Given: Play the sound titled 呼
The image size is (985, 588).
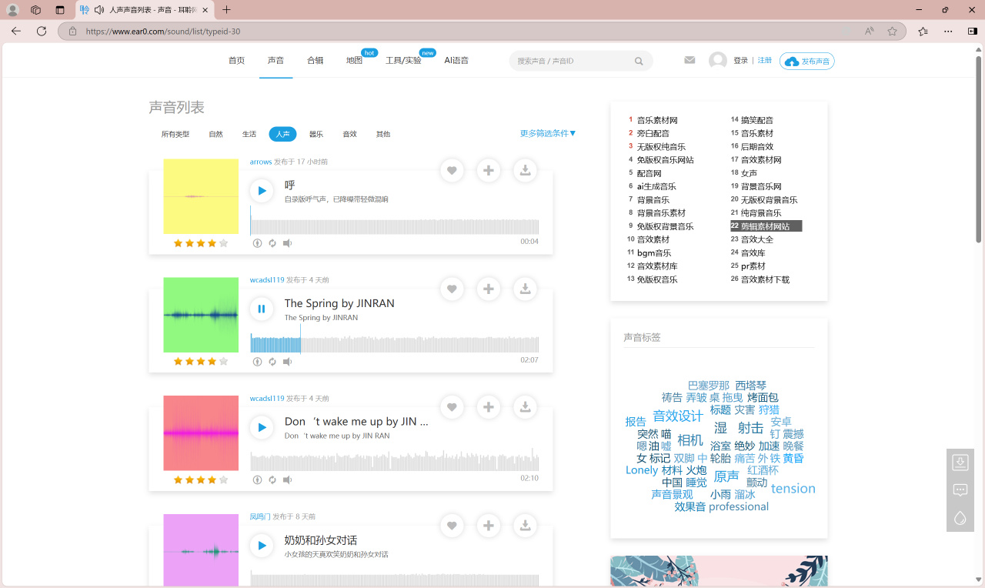Looking at the screenshot, I should (262, 191).
